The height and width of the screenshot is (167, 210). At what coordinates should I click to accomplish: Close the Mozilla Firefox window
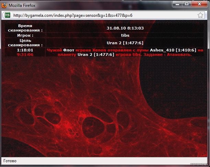(200, 4)
